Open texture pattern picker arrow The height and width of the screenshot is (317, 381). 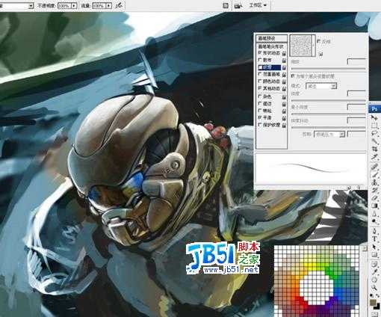(x=314, y=45)
